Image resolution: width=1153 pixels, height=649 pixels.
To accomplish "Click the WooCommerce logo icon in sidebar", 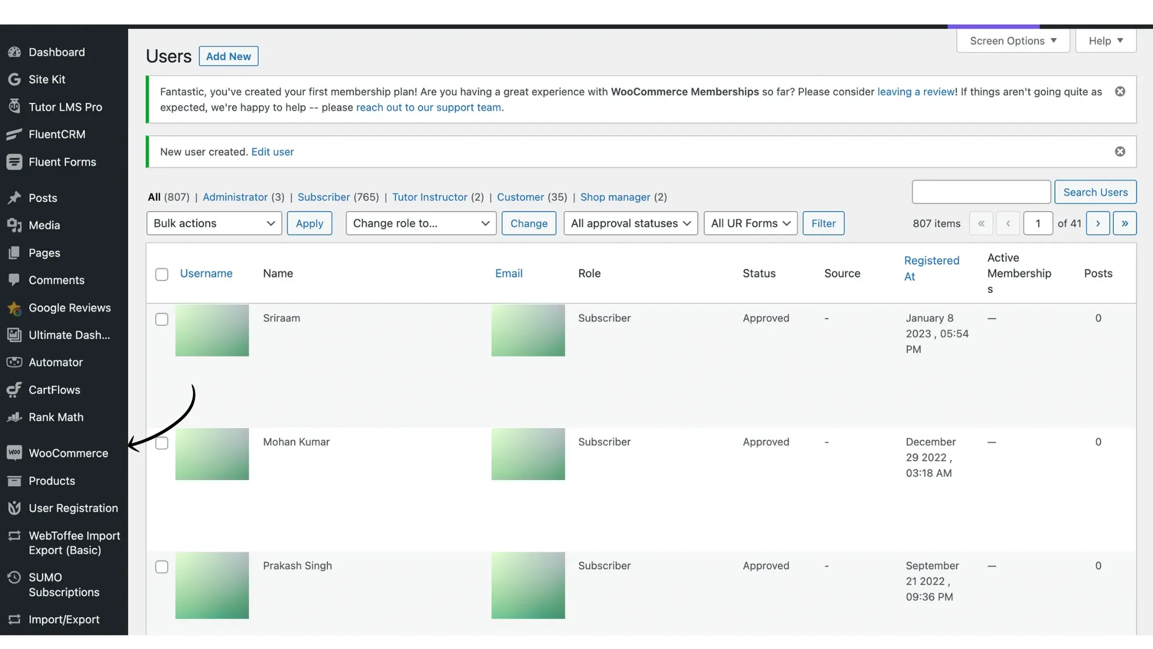I will [14, 453].
